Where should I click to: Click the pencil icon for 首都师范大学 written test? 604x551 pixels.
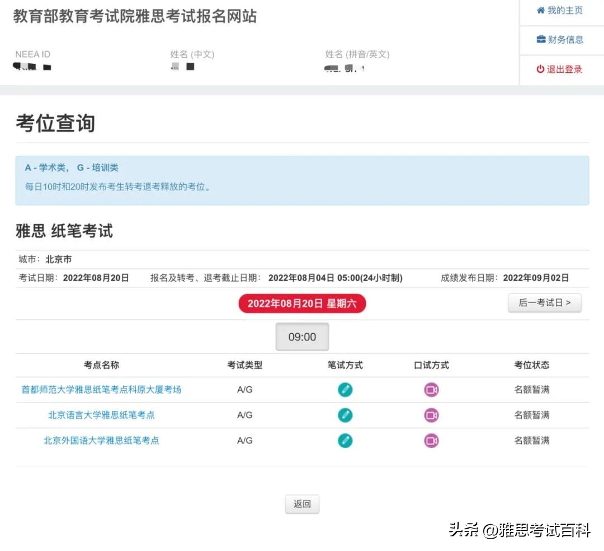point(345,389)
